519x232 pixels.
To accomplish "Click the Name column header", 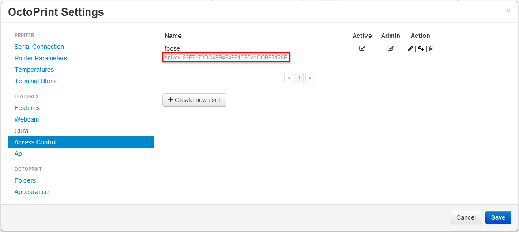I will (173, 36).
